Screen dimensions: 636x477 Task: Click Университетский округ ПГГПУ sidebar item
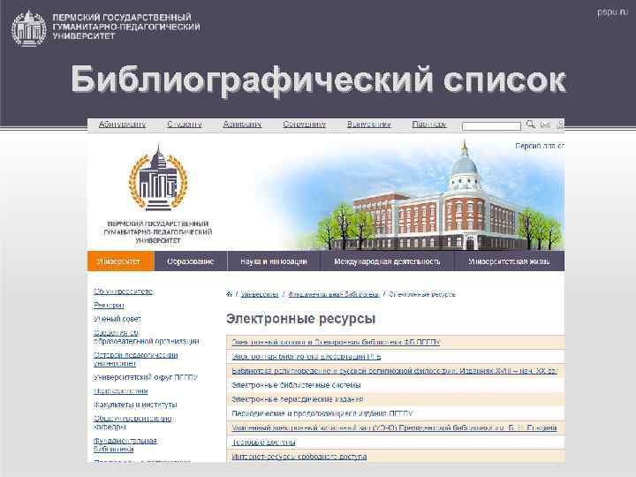(146, 377)
